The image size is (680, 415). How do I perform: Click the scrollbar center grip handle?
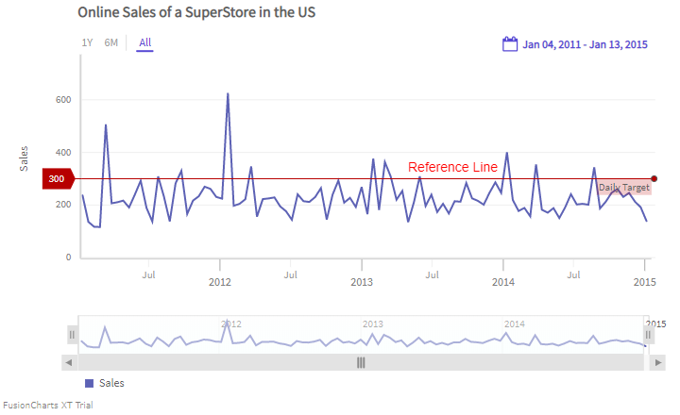360,362
